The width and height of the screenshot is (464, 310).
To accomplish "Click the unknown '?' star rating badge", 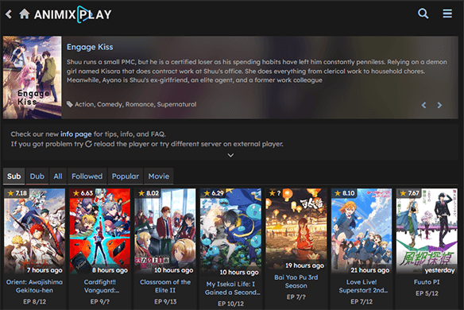I will (275, 193).
